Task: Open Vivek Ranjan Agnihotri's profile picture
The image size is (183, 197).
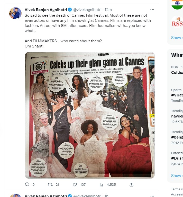Action: click(15, 13)
